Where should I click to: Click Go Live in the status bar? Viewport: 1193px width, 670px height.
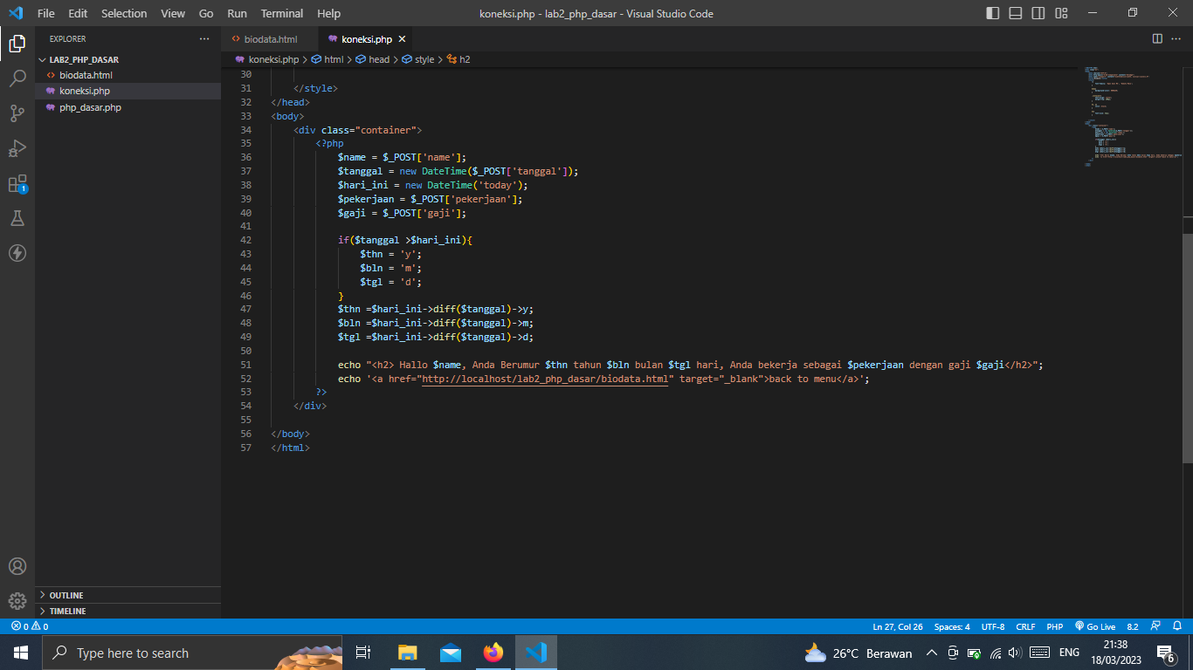[1095, 626]
